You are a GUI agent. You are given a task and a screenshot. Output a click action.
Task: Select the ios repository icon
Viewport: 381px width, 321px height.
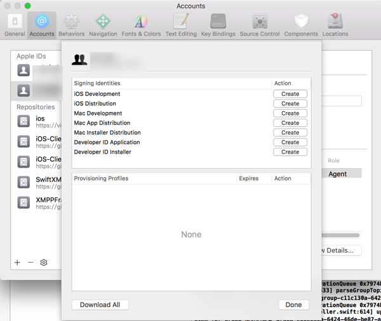(23, 121)
